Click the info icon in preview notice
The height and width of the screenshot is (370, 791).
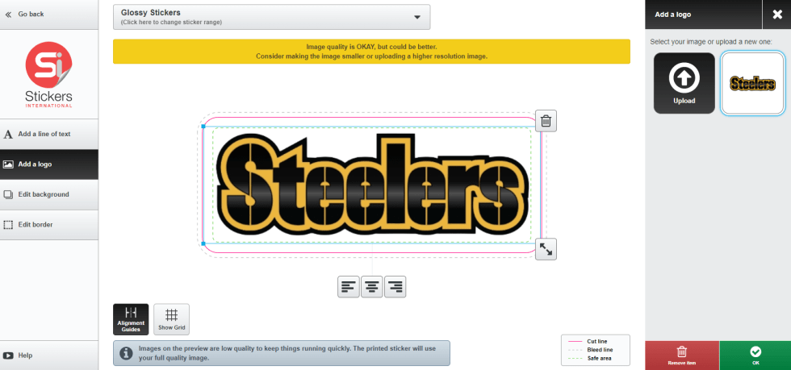tap(126, 353)
